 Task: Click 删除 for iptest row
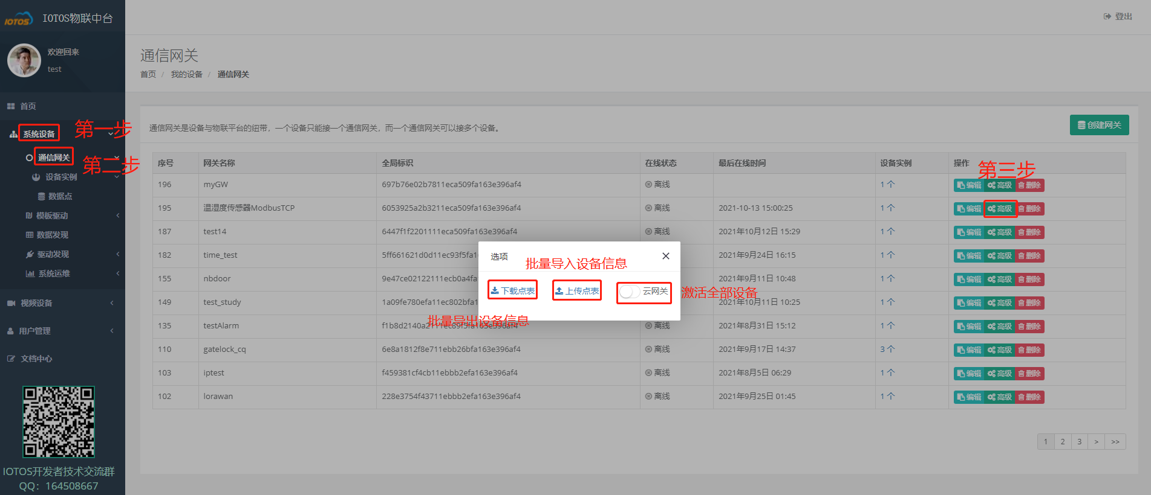(x=1029, y=374)
